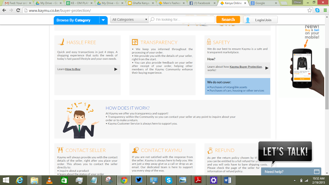This screenshot has height=185, width=329.
Task: Open VLC media player from taskbar
Action: click(49, 180)
